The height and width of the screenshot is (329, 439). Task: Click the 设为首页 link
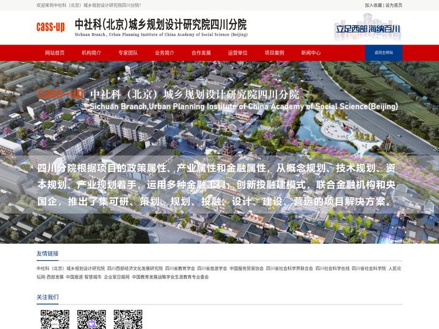394,5
